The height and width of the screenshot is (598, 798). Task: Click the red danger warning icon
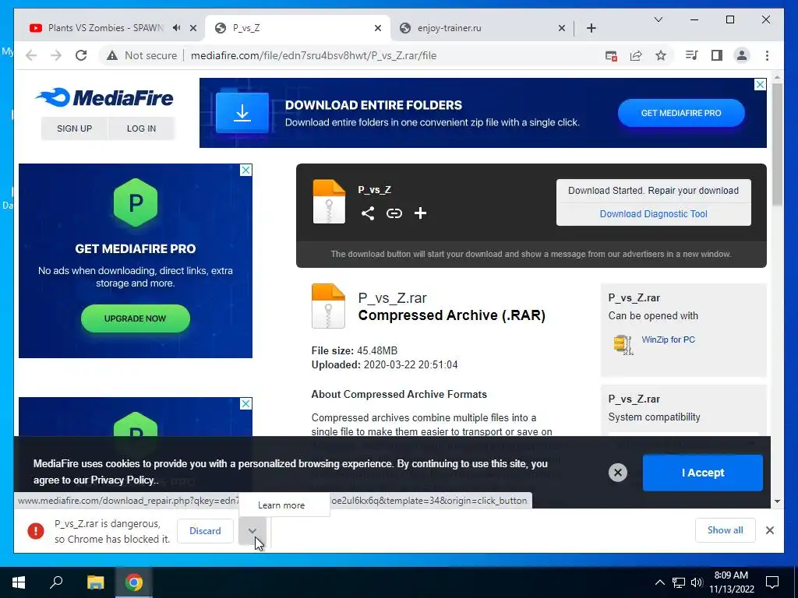tap(36, 531)
